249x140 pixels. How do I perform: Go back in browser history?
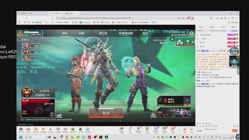tap(20, 18)
